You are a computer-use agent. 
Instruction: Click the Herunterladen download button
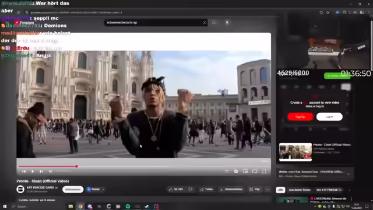click(231, 190)
